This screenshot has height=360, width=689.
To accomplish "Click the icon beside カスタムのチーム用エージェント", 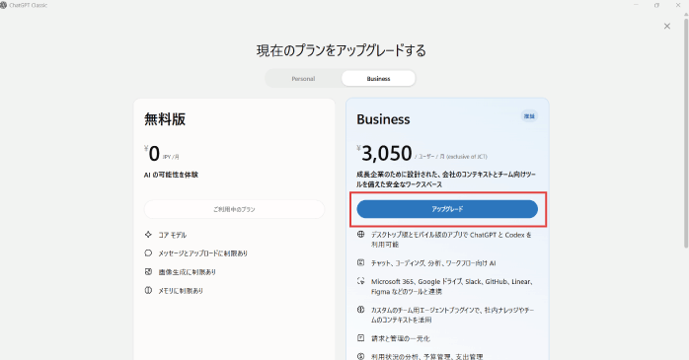I will [360, 310].
